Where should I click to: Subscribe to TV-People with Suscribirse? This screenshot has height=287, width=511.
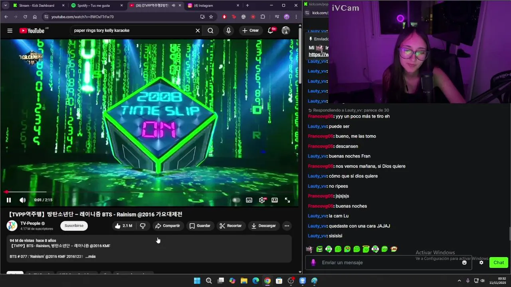[74, 226]
